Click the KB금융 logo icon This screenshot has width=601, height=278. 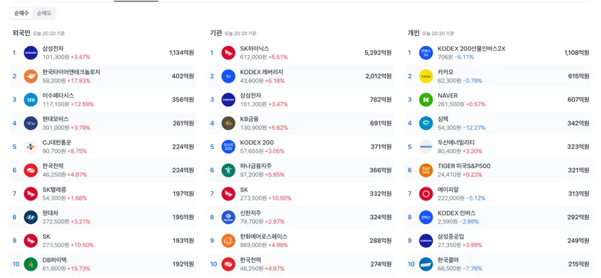pyautogui.click(x=228, y=123)
